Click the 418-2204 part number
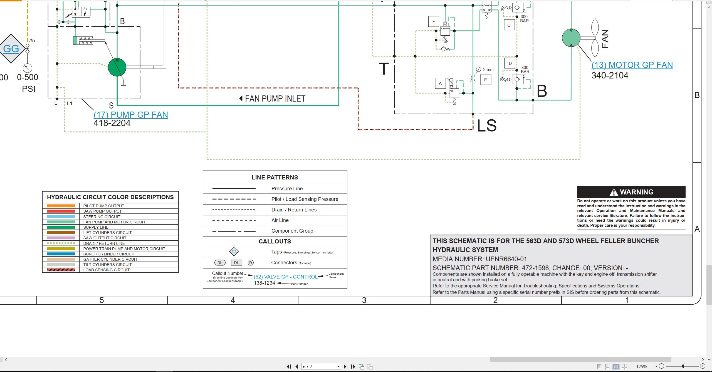The height and width of the screenshot is (372, 712). tap(112, 123)
